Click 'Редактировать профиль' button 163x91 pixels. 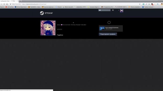click(x=108, y=34)
